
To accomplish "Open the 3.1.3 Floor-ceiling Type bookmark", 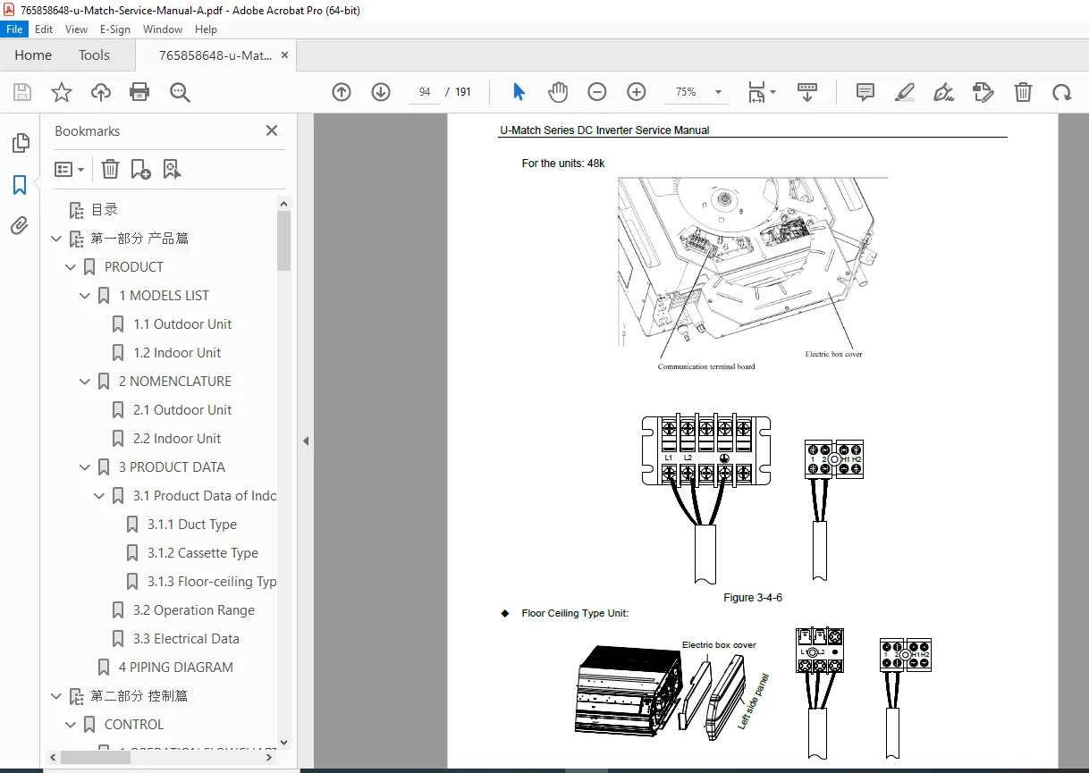I will click(x=212, y=582).
